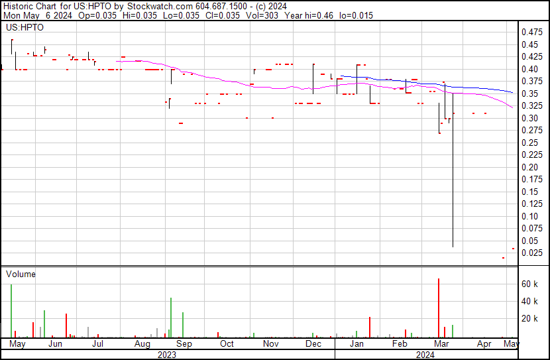The width and height of the screenshot is (550, 360).
Task: Click the Jun month label on time axis
Action: [x=55, y=344]
